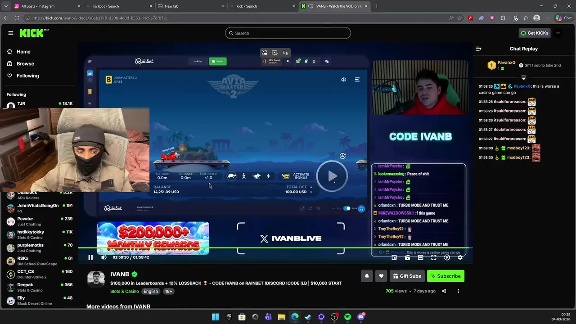Open playback speed control

point(447,257)
